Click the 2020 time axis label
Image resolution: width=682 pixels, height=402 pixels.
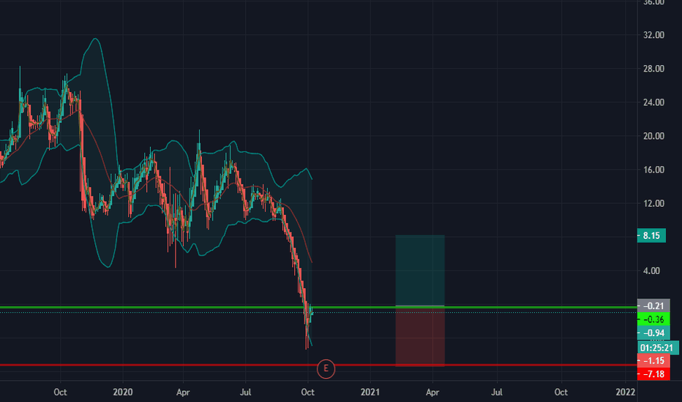pos(123,392)
